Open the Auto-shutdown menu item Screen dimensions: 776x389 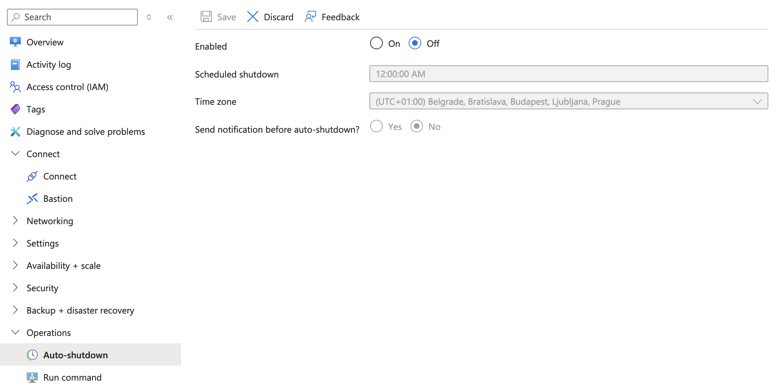tap(75, 355)
